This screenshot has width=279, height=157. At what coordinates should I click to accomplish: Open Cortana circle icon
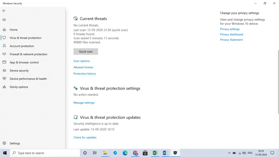point(85,153)
